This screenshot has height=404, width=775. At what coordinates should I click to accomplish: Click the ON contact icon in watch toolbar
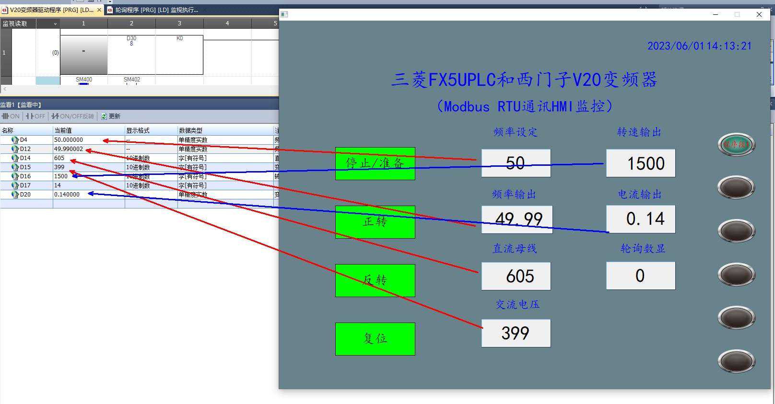tap(6, 116)
